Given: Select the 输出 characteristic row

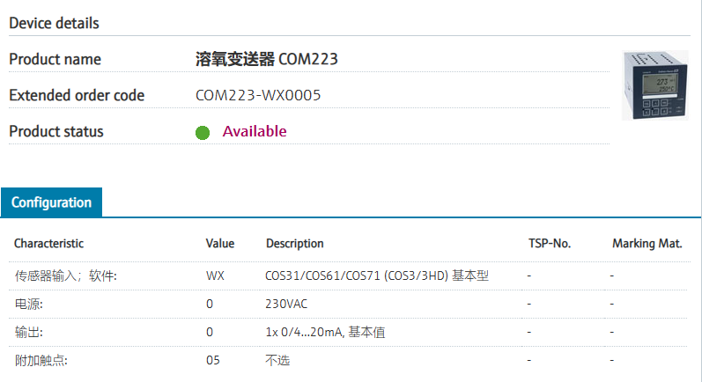Looking at the screenshot, I should [348, 333].
